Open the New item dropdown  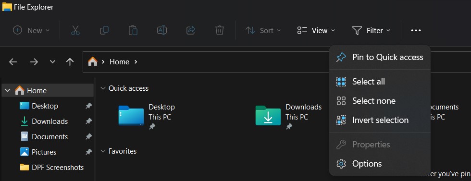pos(31,30)
